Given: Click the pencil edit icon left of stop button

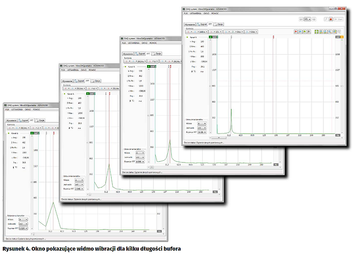Looking at the screenshot, I should (326, 19).
